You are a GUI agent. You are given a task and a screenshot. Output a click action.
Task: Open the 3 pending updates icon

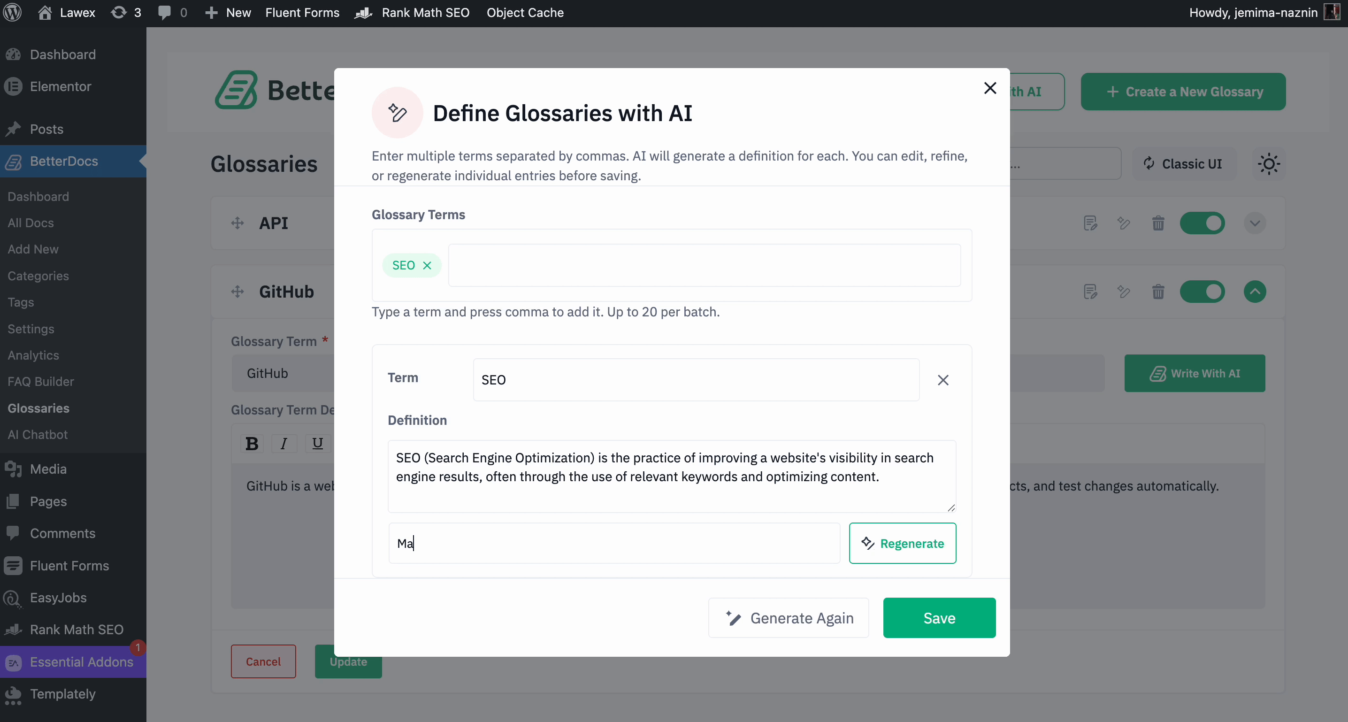126,13
